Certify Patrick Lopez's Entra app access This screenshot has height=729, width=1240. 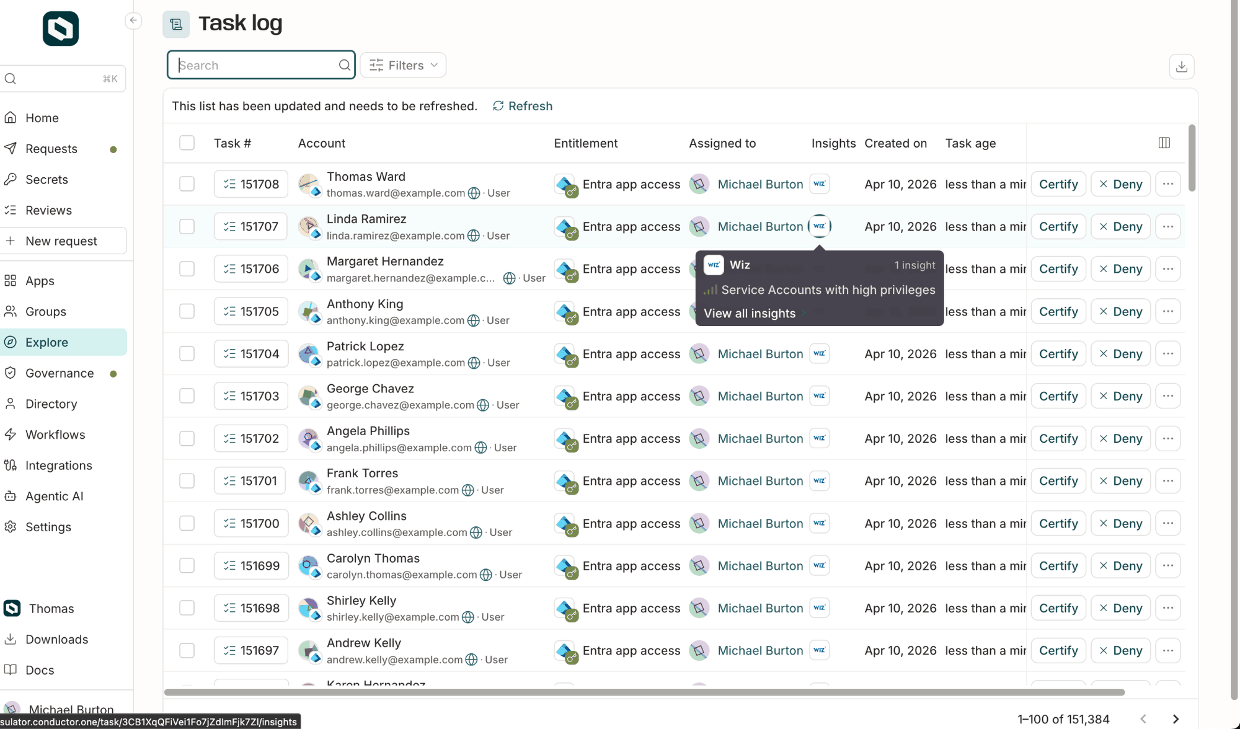(x=1058, y=353)
